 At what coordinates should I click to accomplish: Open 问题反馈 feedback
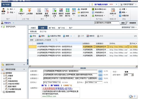coord(124,16)
